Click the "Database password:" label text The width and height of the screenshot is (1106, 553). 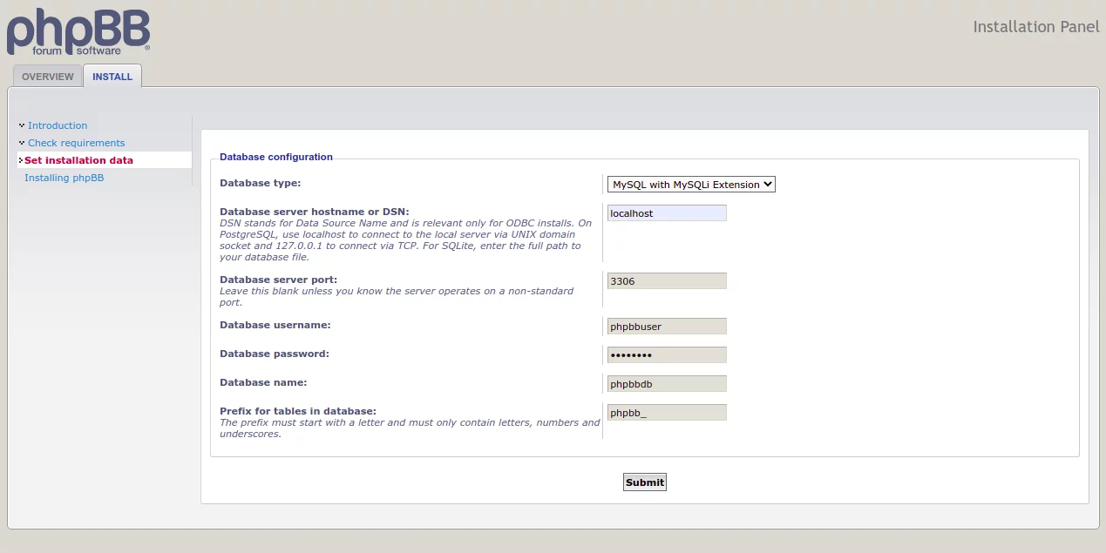[274, 354]
